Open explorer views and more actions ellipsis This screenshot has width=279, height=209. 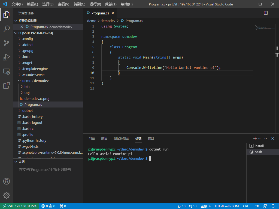[x=77, y=13]
